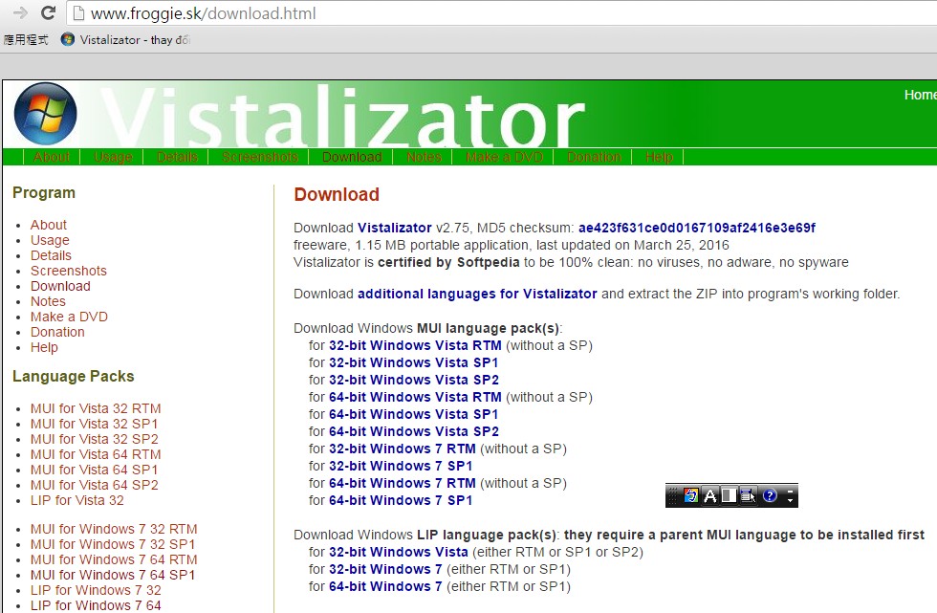Open sidebar link MUI for Vista 32 SP2
The height and width of the screenshot is (613, 937).
tap(95, 439)
